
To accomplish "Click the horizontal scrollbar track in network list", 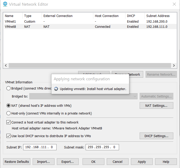I will pos(90,65).
